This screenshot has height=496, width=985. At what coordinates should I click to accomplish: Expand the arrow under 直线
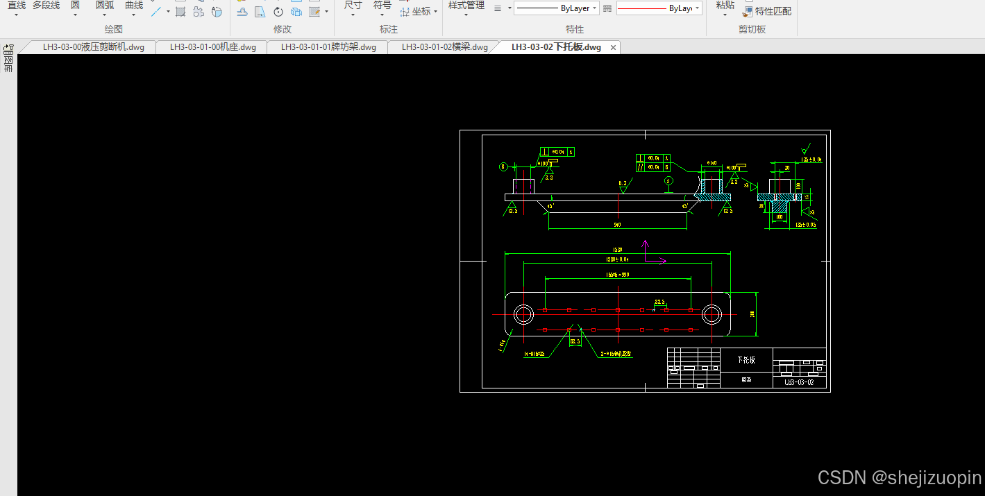click(x=17, y=15)
